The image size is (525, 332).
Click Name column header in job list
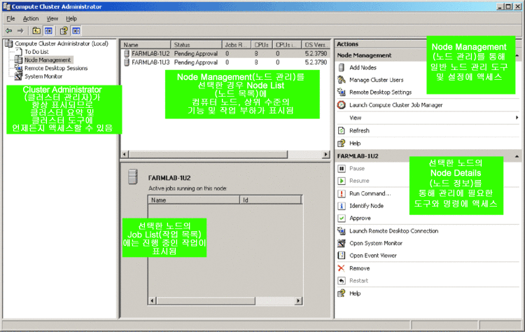pyautogui.click(x=194, y=200)
